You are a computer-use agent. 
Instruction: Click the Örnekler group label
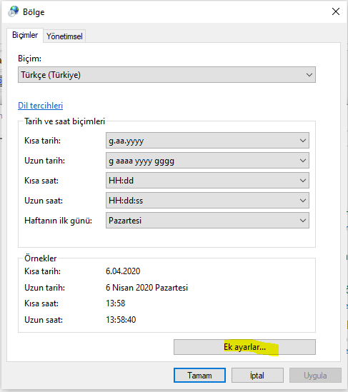[x=41, y=258]
